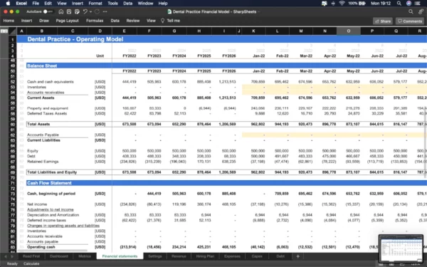Viewport: 427px width, 267px height.
Task: Select the Cash and cash equivalents label
Action: click(51, 82)
